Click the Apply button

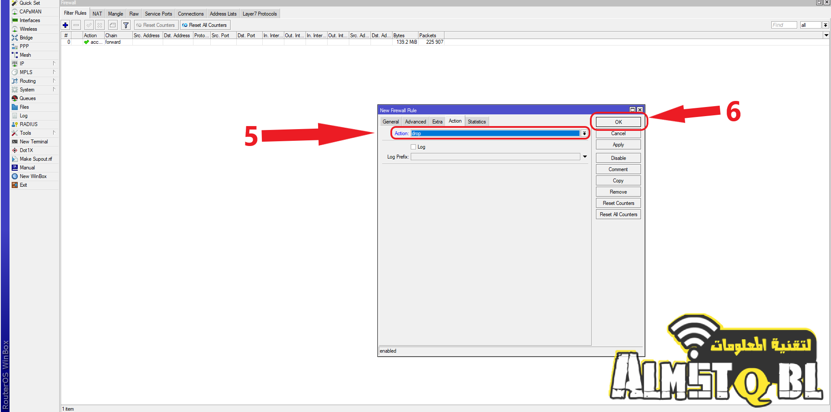[618, 145]
